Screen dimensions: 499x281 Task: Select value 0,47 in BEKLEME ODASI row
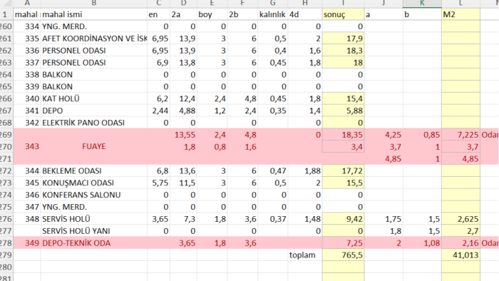[x=273, y=171]
